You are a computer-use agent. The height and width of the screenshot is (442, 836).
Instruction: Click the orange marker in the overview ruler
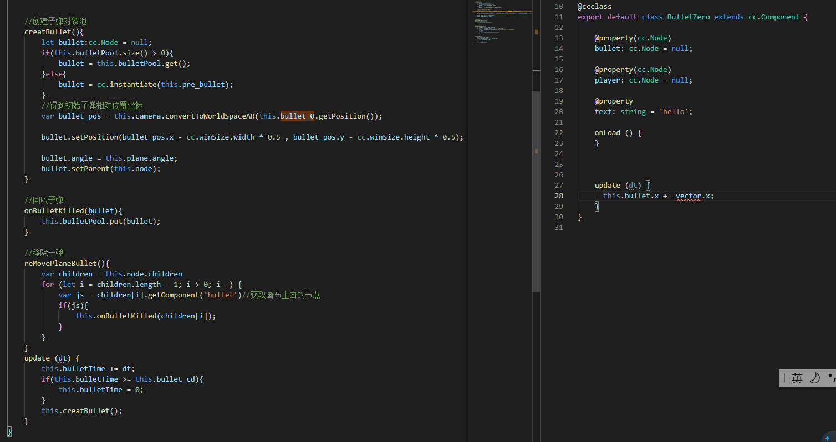click(x=536, y=32)
